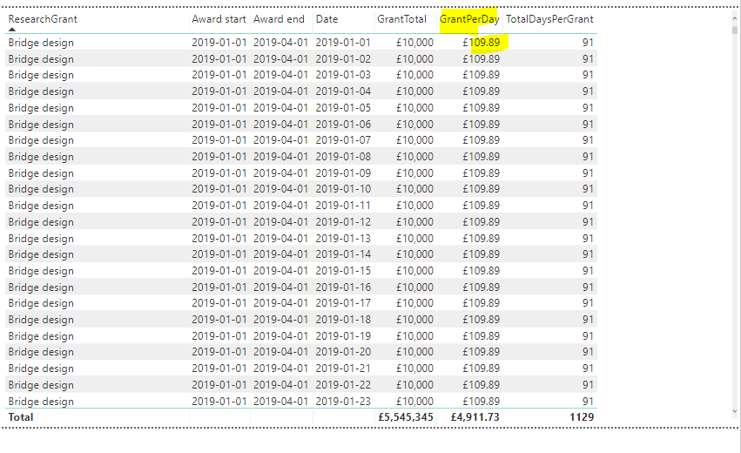741x453 pixels.
Task: Select date cell 2019-01-13
Action: 343,239
